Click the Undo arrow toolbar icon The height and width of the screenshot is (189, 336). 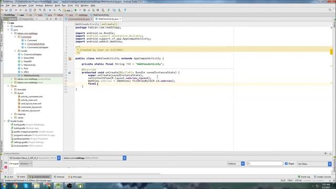pyautogui.click(x=16, y=10)
